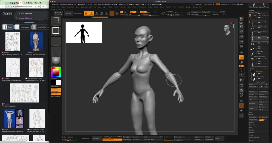Image resolution: width=272 pixels, height=143 pixels.
Task: Click the LightBox button
Action: [x=68, y=13]
